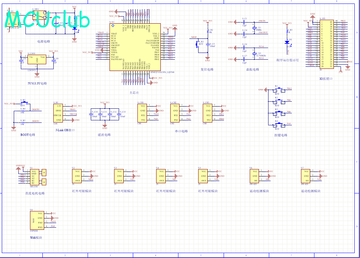This screenshot has width=360, height=258.
Task: Select the S_CH1 serial header block
Action: (x=142, y=113)
